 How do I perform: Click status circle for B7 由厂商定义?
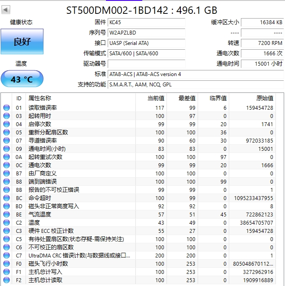click(6, 173)
